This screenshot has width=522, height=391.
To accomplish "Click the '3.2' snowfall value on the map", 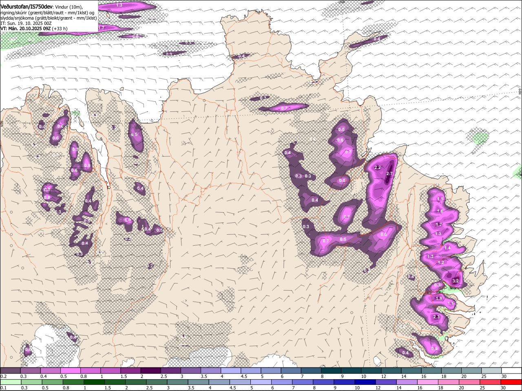I will [456, 281].
